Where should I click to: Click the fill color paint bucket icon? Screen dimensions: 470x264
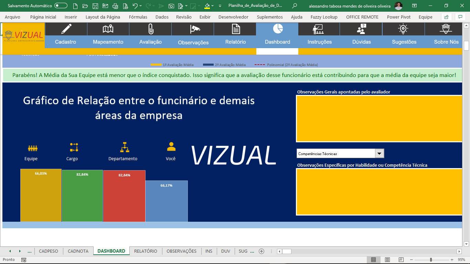pos(207,6)
